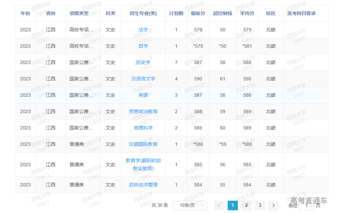337x214 pixels.
Task: Open the 法学 major link
Action: 143,30
